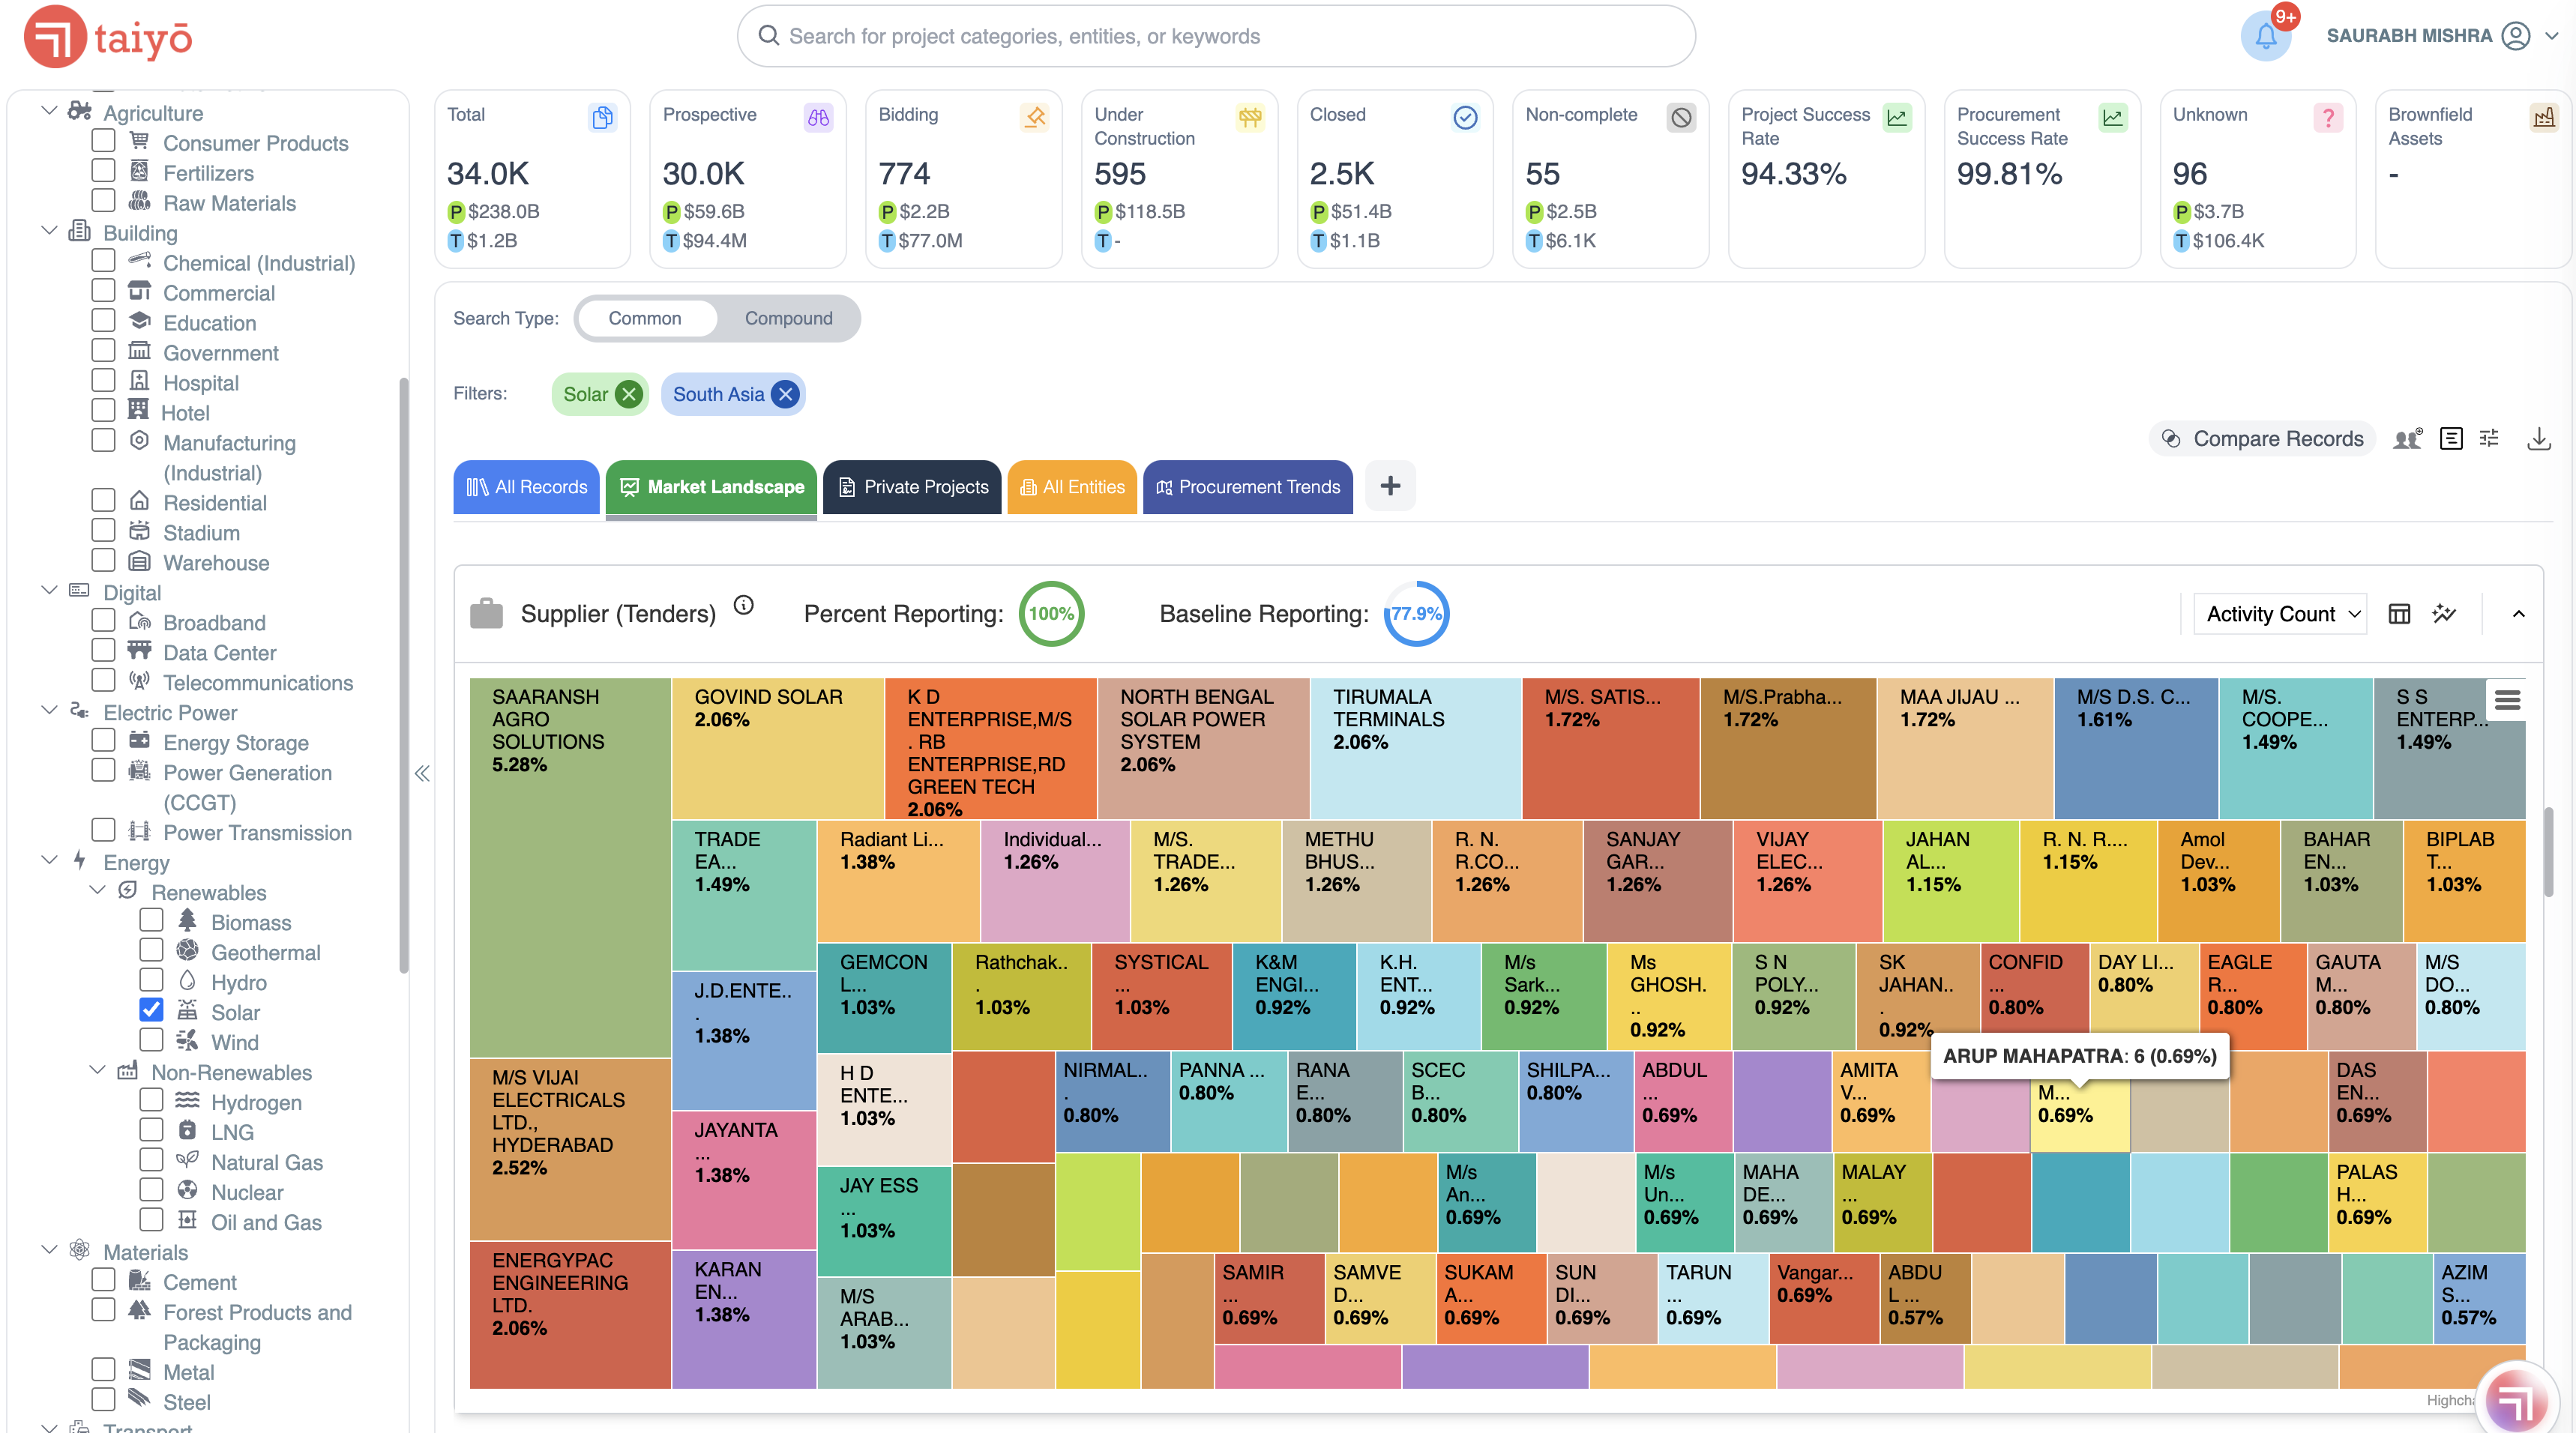2576x1433 pixels.
Task: Click the download icon near Compare Records
Action: pos(2538,438)
